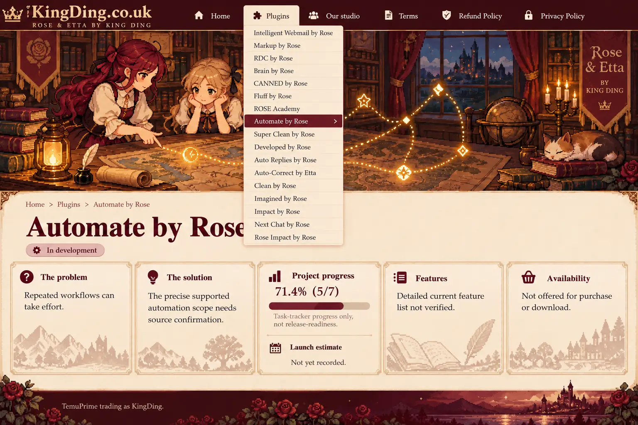Viewport: 638px width, 425px height.
Task: Select Super Clean by Rose
Action: click(293, 134)
